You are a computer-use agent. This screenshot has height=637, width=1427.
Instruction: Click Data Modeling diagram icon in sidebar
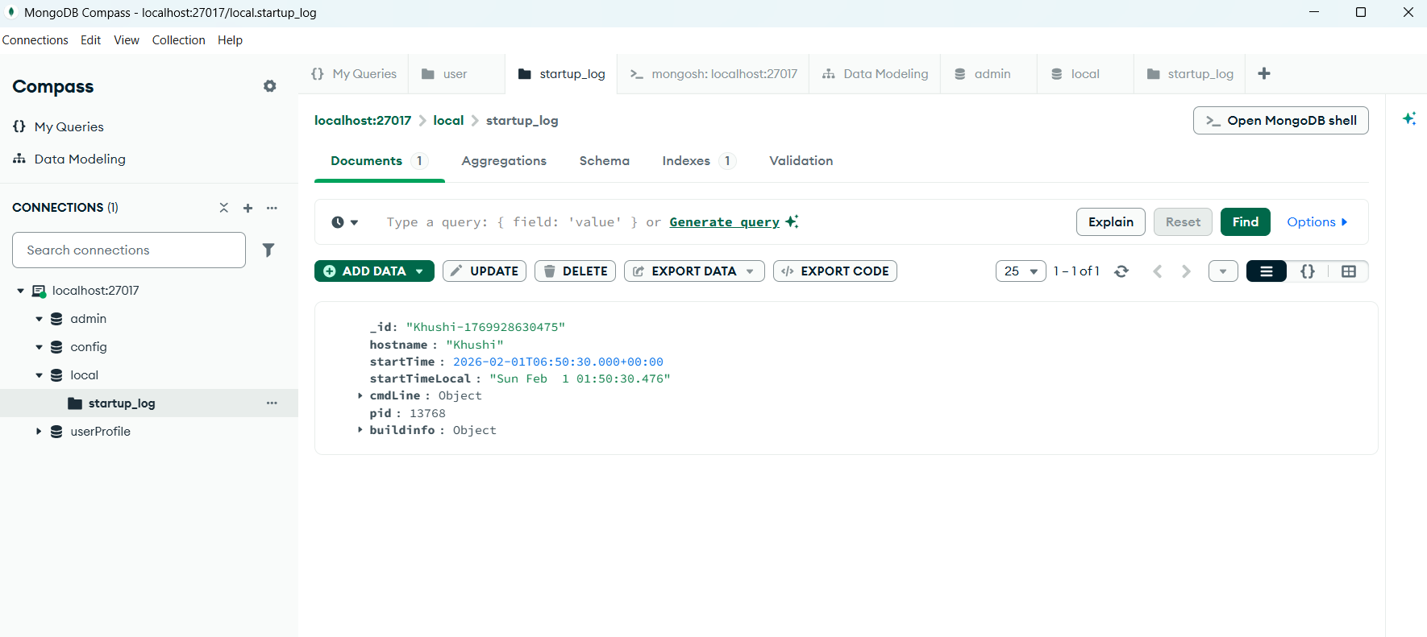click(19, 159)
